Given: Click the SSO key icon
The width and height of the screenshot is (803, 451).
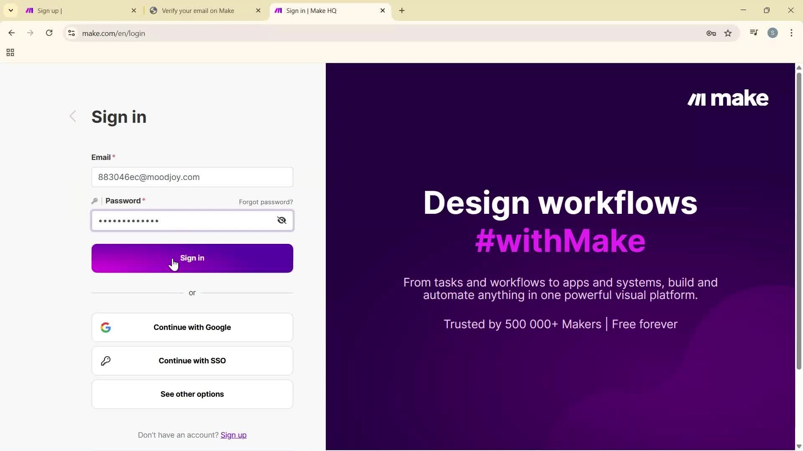Looking at the screenshot, I should click(106, 361).
